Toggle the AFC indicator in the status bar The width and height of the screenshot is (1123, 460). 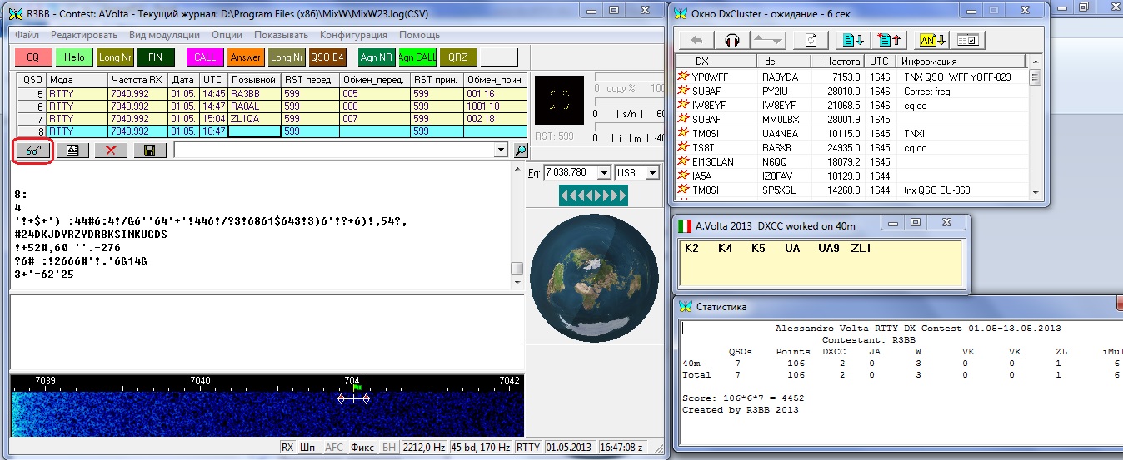[334, 448]
